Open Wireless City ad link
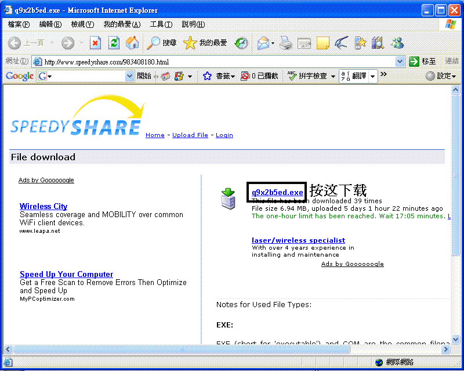 (43, 206)
